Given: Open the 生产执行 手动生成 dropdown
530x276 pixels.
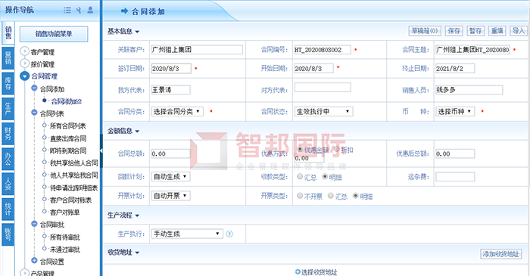Looking at the screenshot, I should point(187,234).
